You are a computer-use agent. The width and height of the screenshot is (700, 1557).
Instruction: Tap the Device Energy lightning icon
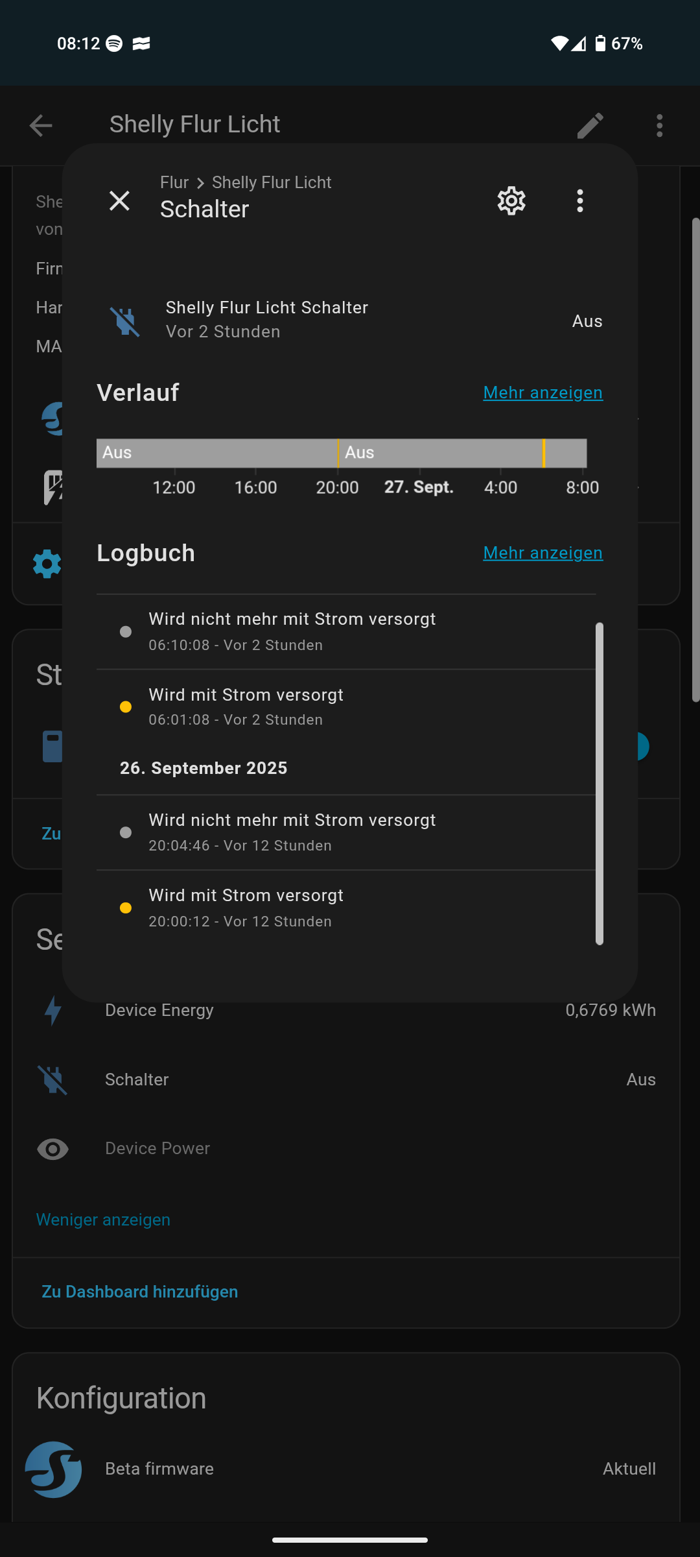53,1010
